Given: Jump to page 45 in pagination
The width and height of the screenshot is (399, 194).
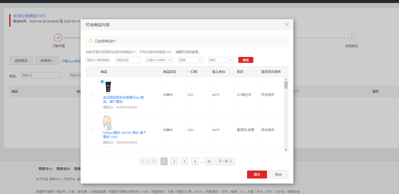Looking at the screenshot, I should (x=209, y=162).
